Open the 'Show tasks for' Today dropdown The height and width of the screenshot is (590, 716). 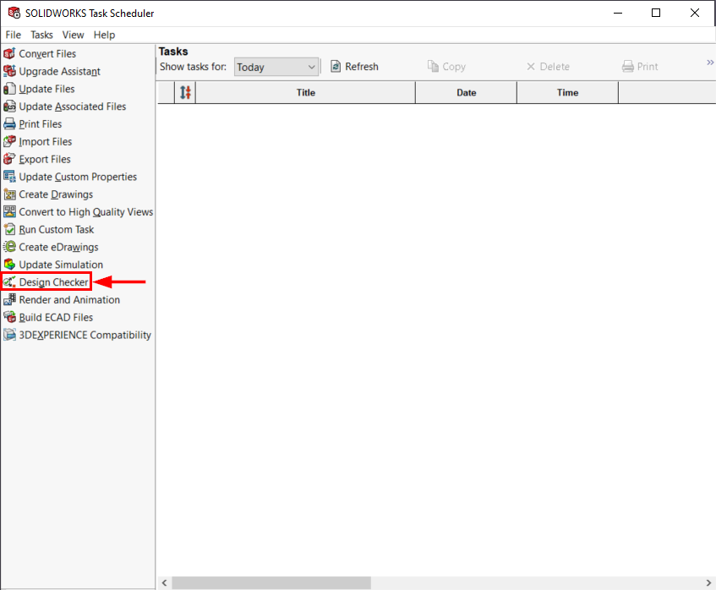[276, 67]
